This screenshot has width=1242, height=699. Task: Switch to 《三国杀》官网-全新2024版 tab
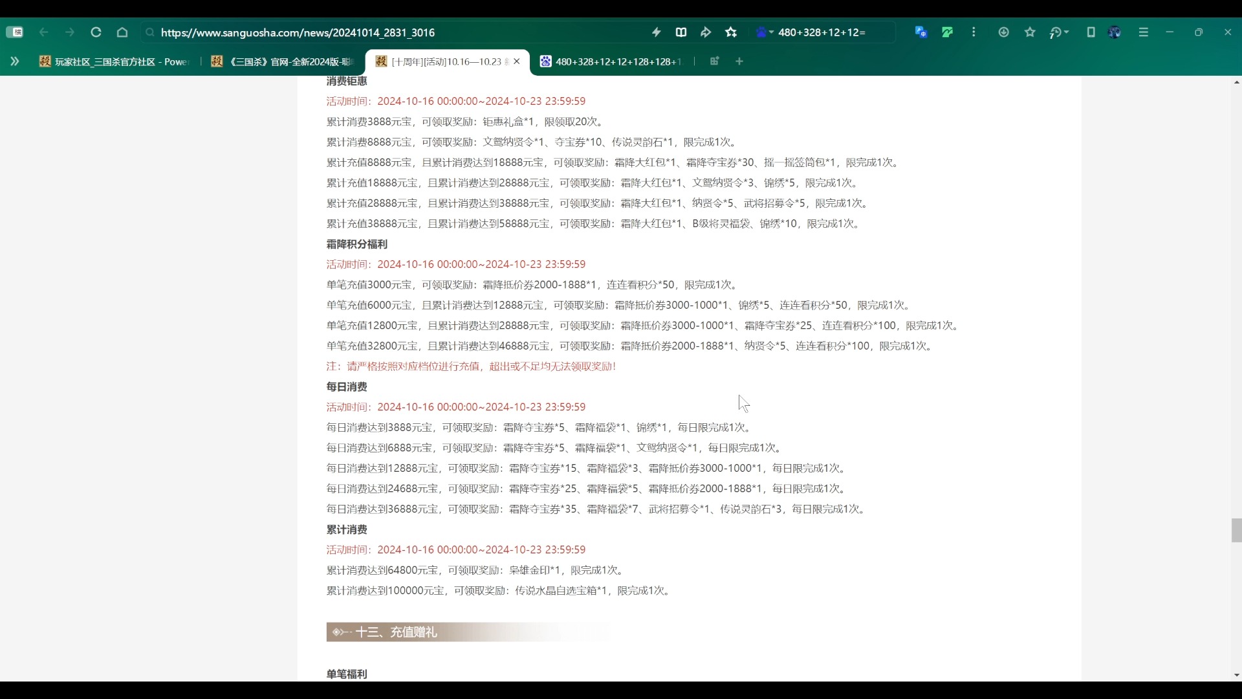[x=282, y=61]
